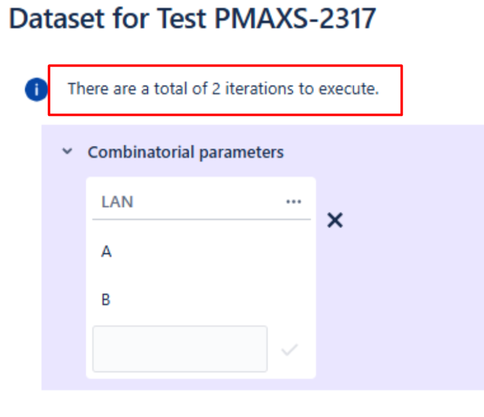Focus the empty new value input box
The height and width of the screenshot is (417, 484).
[179, 349]
